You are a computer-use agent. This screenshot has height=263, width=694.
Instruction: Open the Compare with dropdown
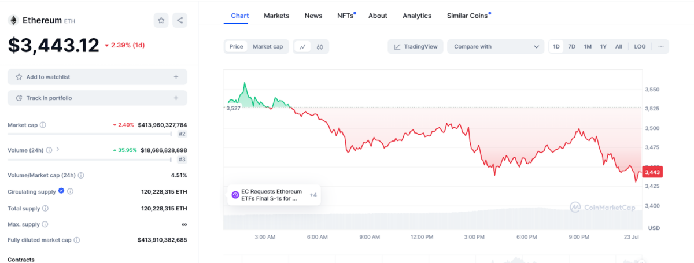pos(496,47)
